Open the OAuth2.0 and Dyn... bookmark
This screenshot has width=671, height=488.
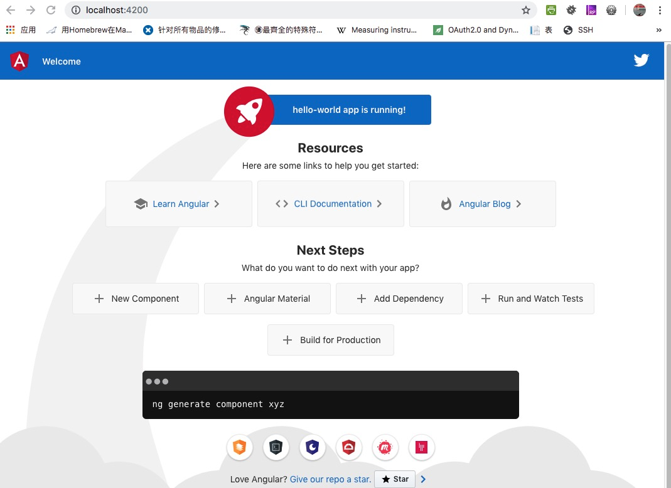click(x=476, y=30)
